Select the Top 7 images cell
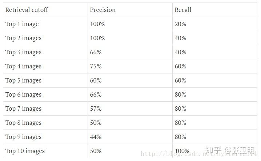 click(x=23, y=109)
